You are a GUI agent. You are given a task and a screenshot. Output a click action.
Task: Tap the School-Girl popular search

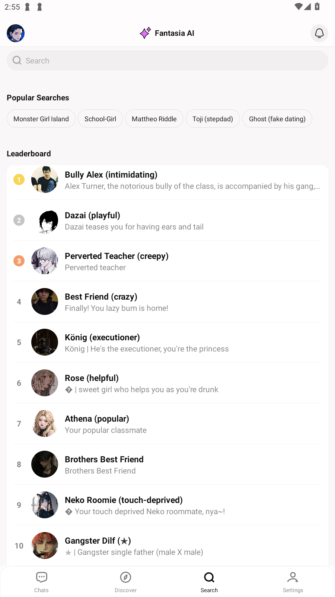pyautogui.click(x=100, y=119)
